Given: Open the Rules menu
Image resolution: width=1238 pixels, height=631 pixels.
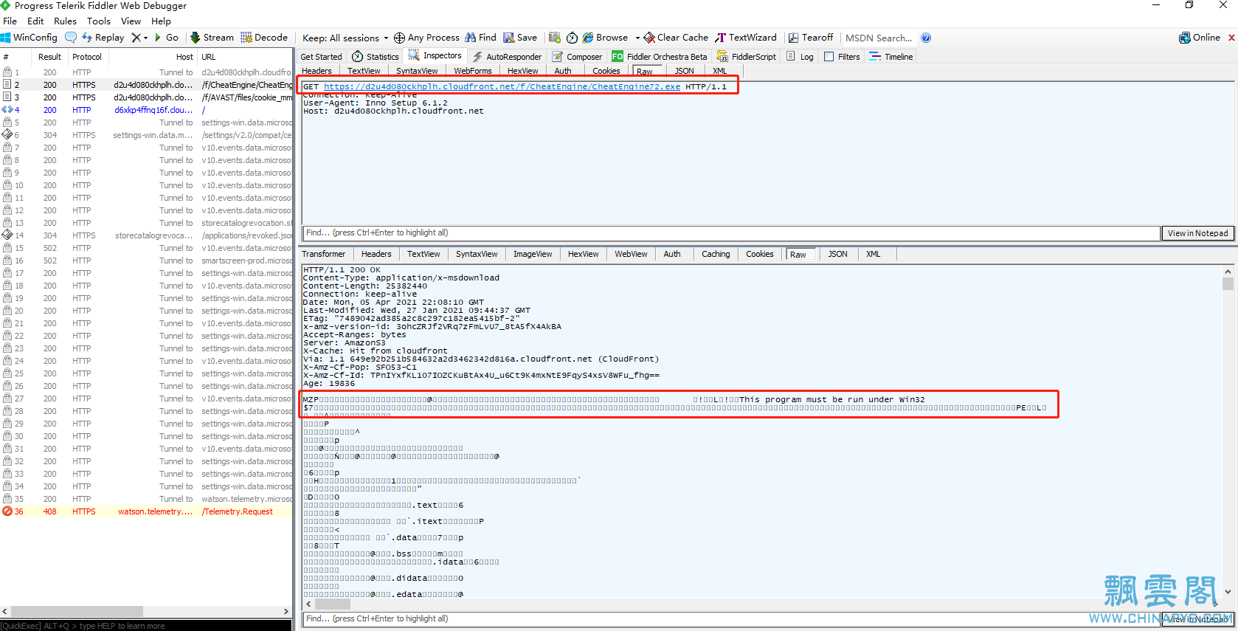Looking at the screenshot, I should click(x=65, y=21).
